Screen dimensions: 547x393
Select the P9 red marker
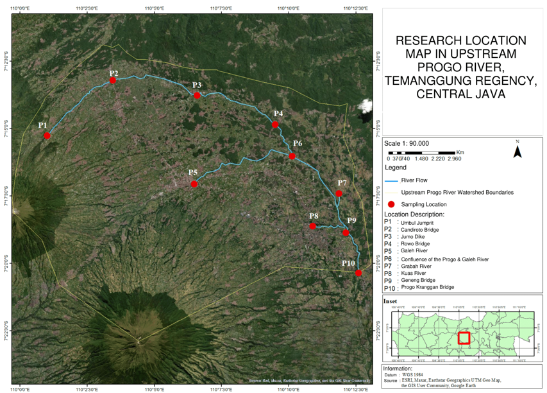tap(346, 232)
